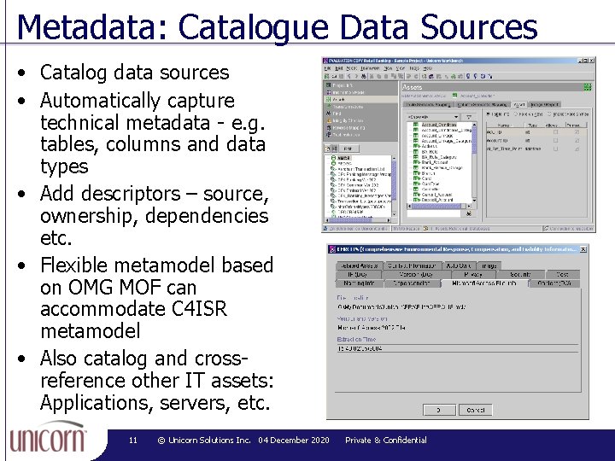
Task: Select Account_Condition in the asset list
Action: coord(439,125)
